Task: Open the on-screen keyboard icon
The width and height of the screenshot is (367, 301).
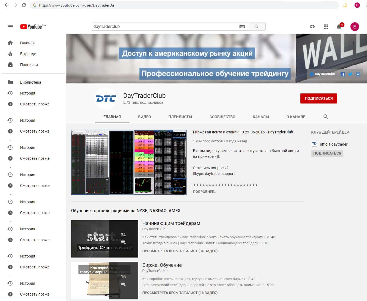Action: [x=242, y=27]
